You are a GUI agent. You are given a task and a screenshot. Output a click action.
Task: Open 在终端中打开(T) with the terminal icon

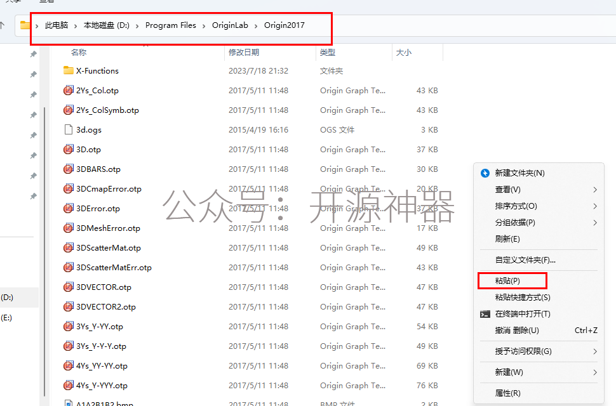[515, 314]
